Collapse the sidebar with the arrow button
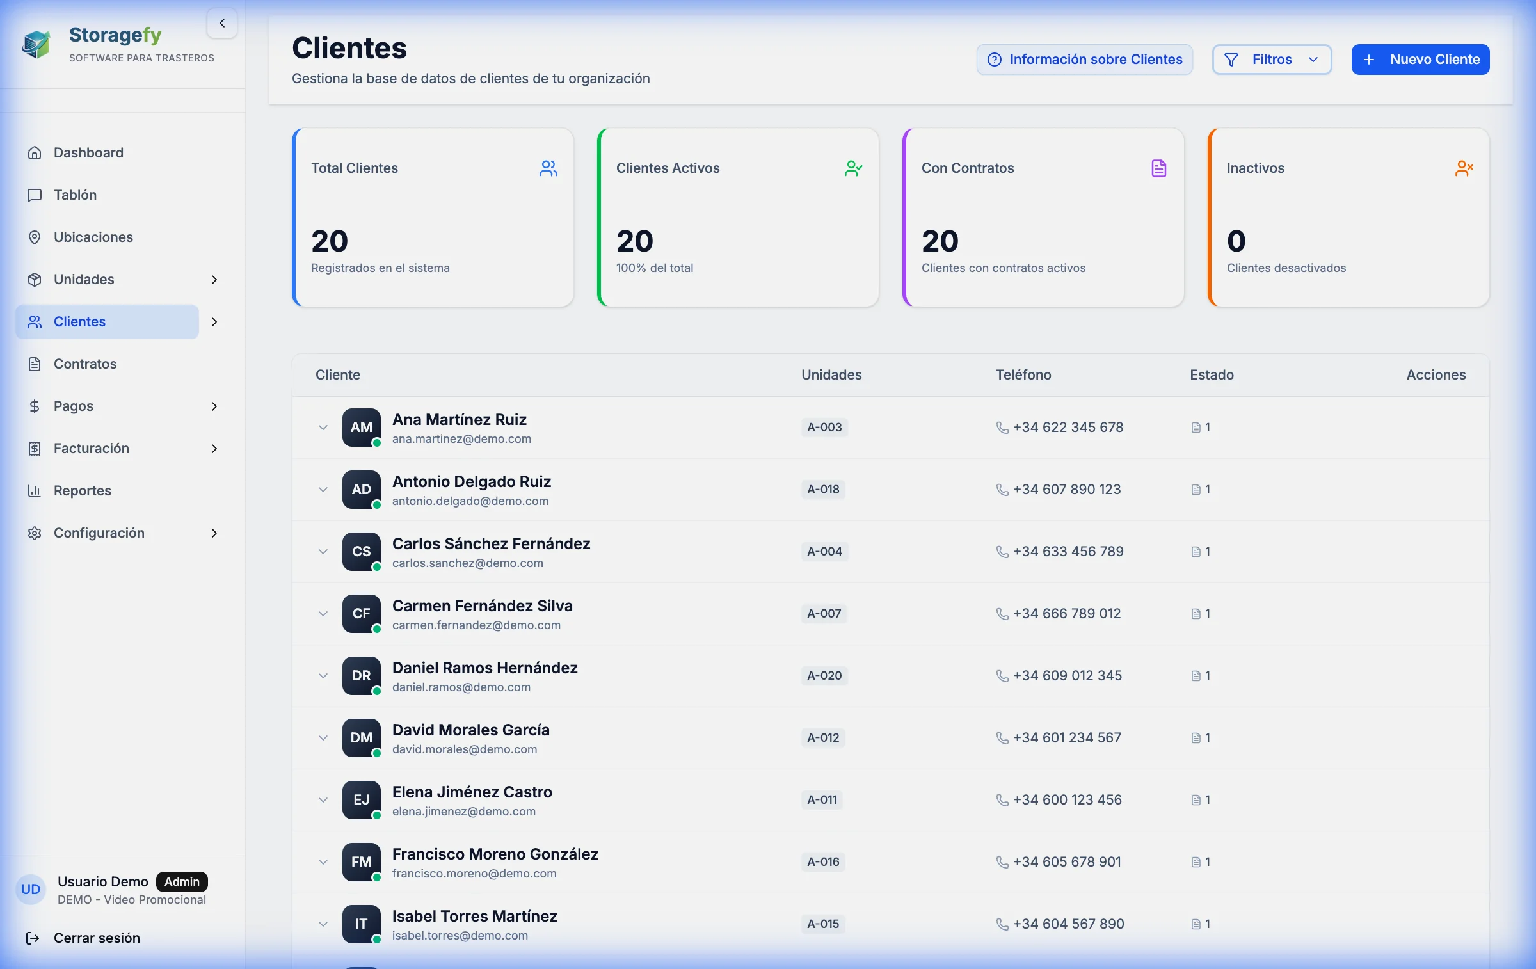This screenshot has height=969, width=1536. [x=222, y=23]
